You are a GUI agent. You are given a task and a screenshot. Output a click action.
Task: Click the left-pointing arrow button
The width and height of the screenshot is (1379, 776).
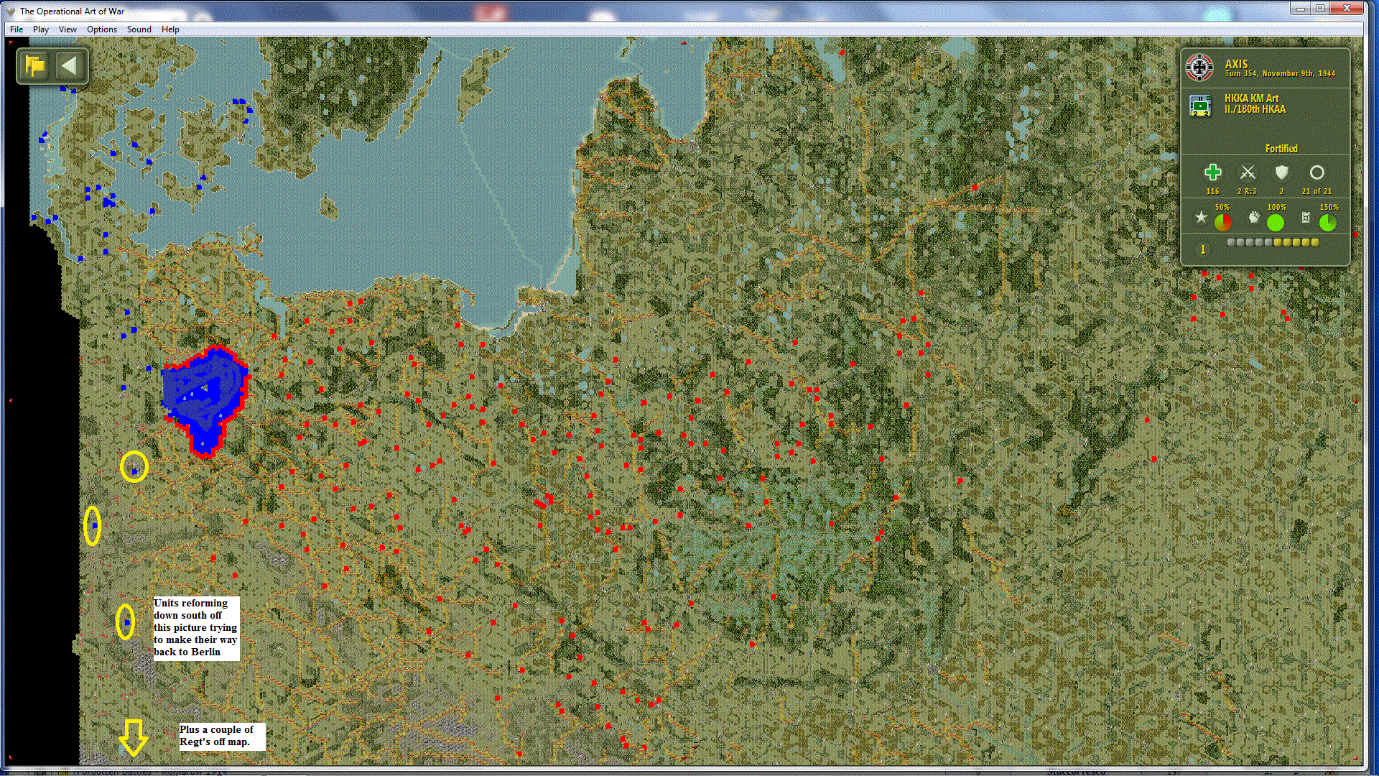coord(69,66)
